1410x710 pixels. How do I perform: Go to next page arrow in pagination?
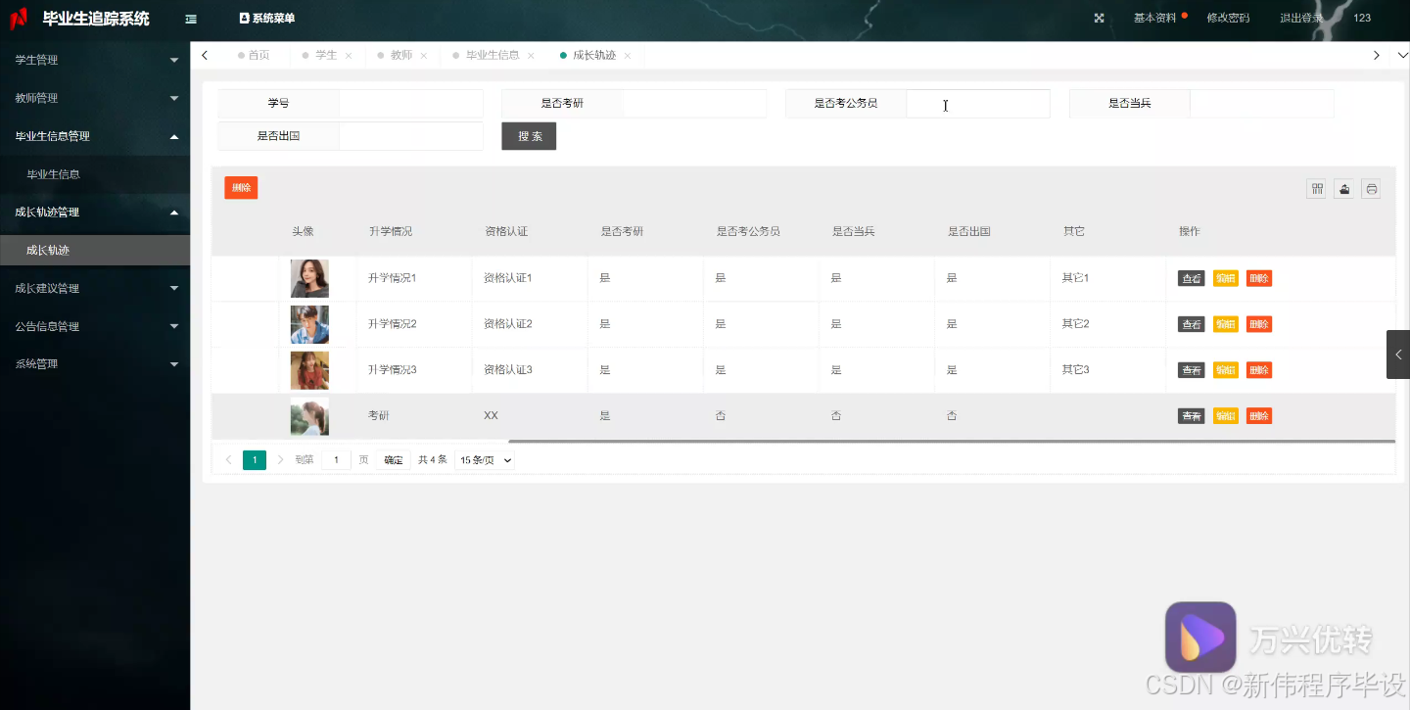pyautogui.click(x=280, y=459)
